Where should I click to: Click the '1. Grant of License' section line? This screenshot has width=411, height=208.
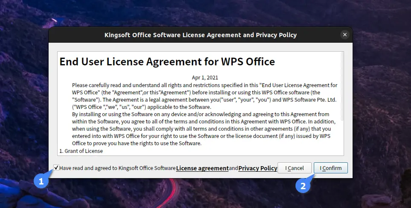tap(81, 151)
